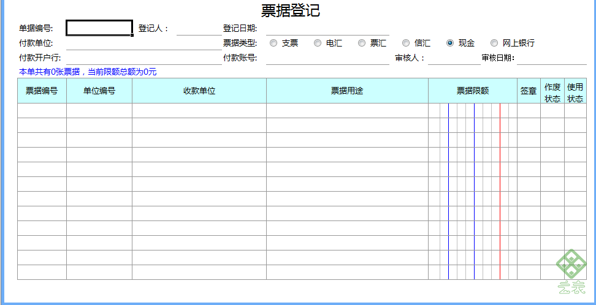The width and height of the screenshot is (596, 305).
Task: Click the 签章 column header
Action: tap(529, 91)
